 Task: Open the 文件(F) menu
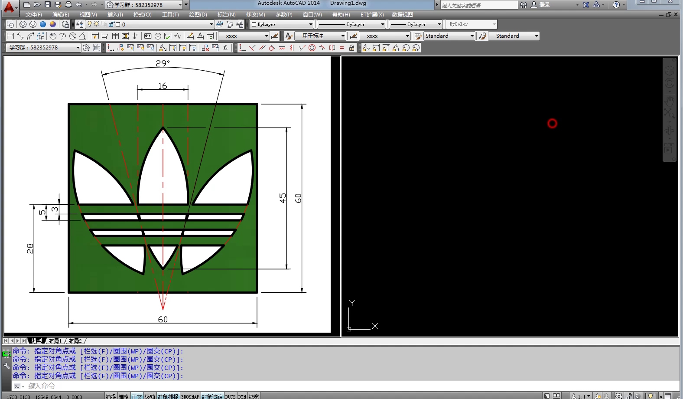33,15
